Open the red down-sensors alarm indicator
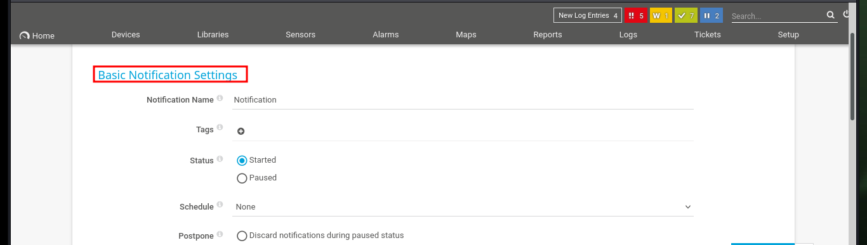 click(636, 15)
